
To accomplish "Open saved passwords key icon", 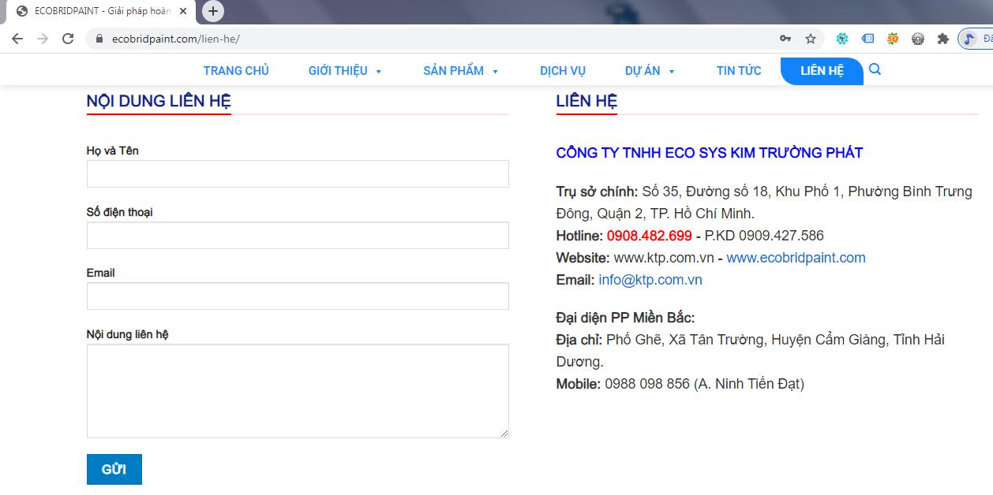I will [785, 39].
